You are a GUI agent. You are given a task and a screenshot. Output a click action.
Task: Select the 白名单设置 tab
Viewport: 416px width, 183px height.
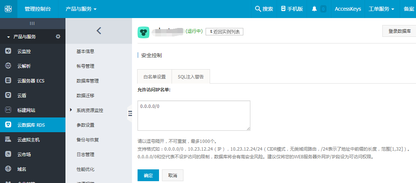(x=154, y=77)
